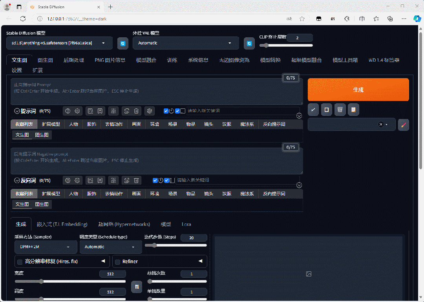The height and width of the screenshot is (302, 424).
Task: Open the WD 1.4 标签器 tab
Action: [x=384, y=60]
